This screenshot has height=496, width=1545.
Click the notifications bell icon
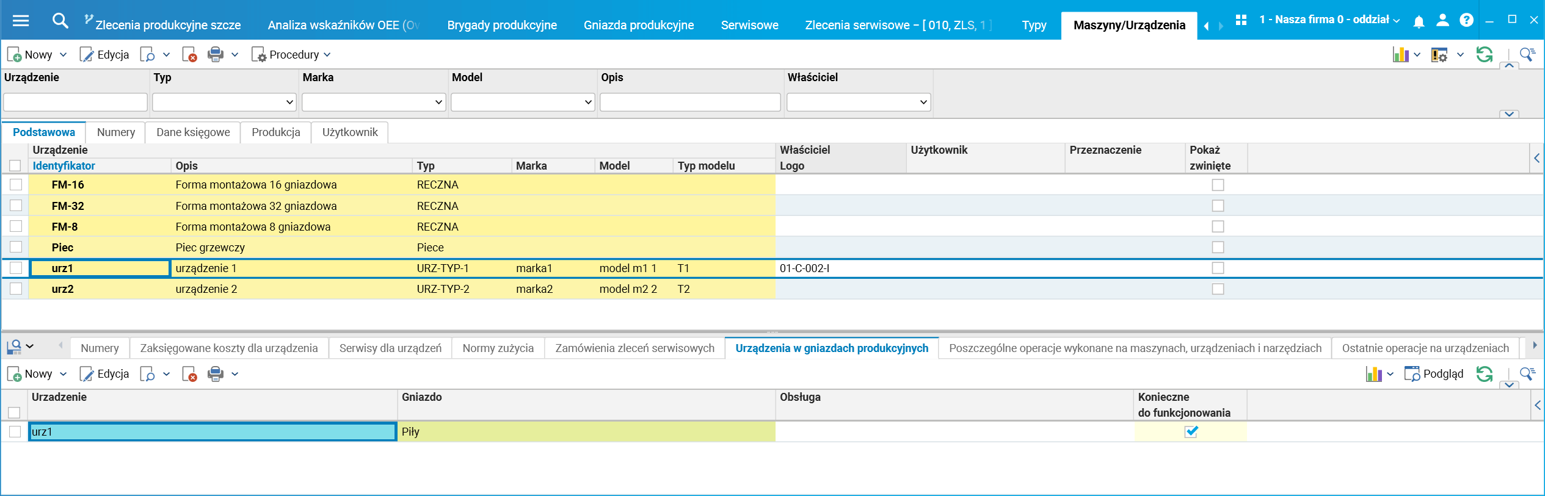click(x=1419, y=22)
